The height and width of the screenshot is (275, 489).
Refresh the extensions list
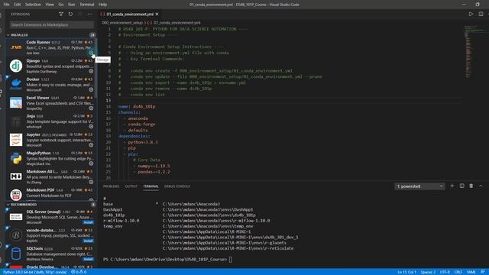coord(70,14)
